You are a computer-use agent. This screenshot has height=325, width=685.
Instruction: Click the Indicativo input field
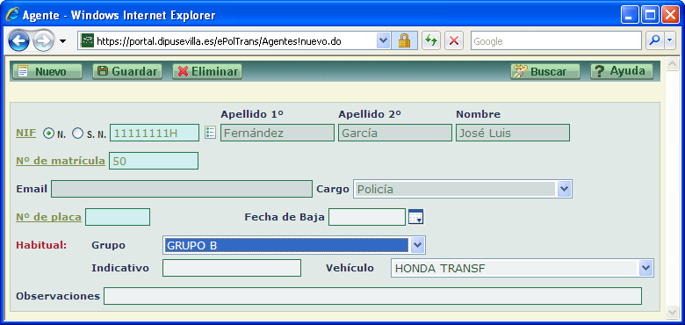click(x=232, y=268)
